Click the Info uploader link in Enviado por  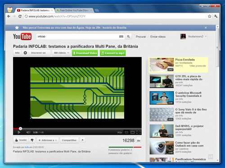coord(27,147)
